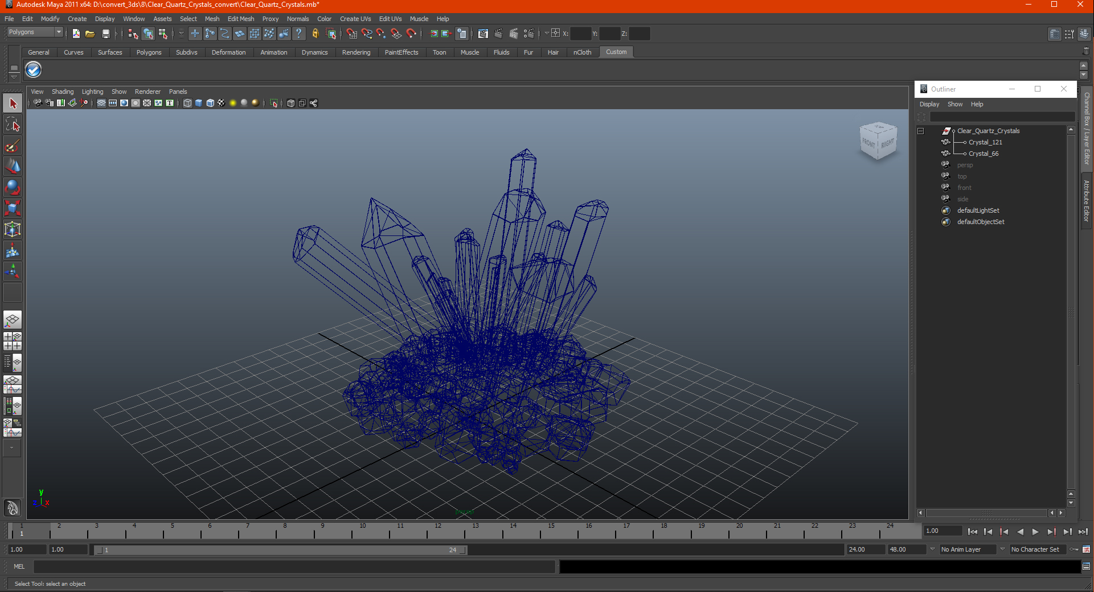The height and width of the screenshot is (592, 1094).
Task: Collapse the Clear_Quartz_Crystals tree node
Action: point(920,131)
